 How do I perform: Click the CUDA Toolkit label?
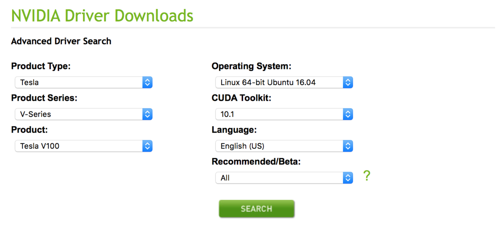(242, 98)
